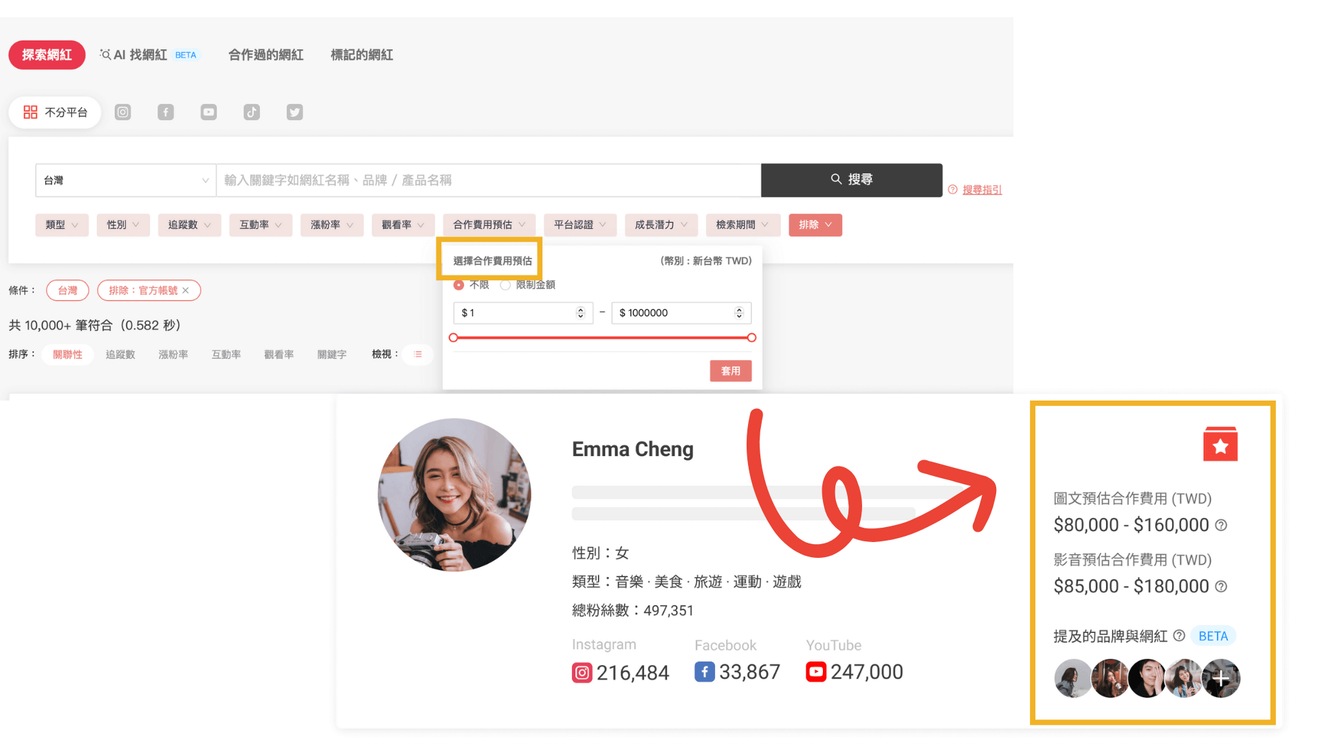Viewport: 1320px width, 742px height.
Task: Switch to the list view icon
Action: pos(417,355)
